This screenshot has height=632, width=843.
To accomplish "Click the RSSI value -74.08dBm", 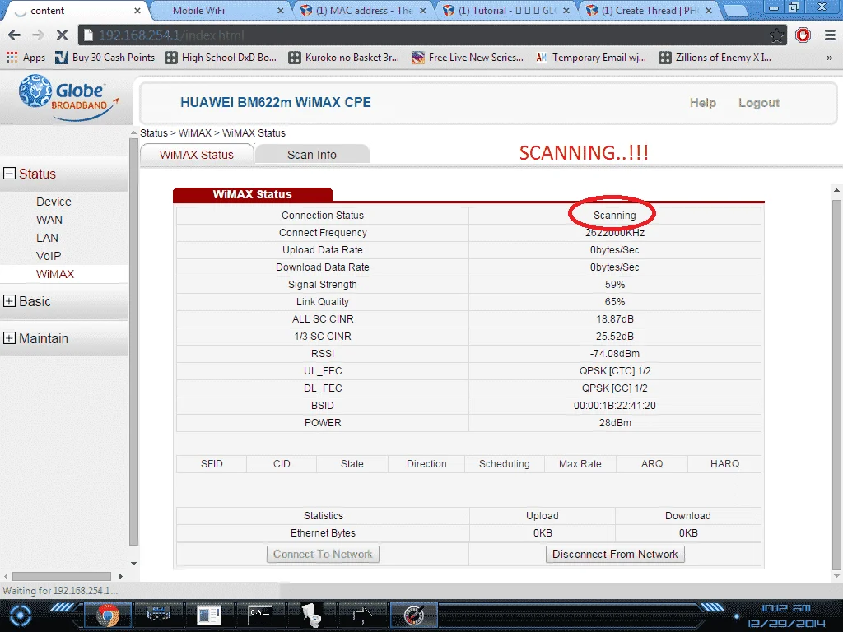I will coord(614,354).
